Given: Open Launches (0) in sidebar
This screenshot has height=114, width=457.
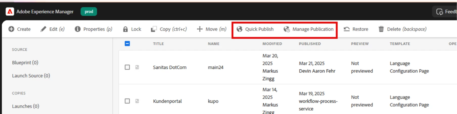Looking at the screenshot, I should click(x=26, y=106).
